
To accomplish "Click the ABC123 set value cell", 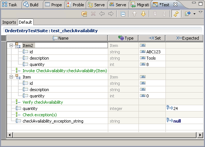I will (x=152, y=52).
